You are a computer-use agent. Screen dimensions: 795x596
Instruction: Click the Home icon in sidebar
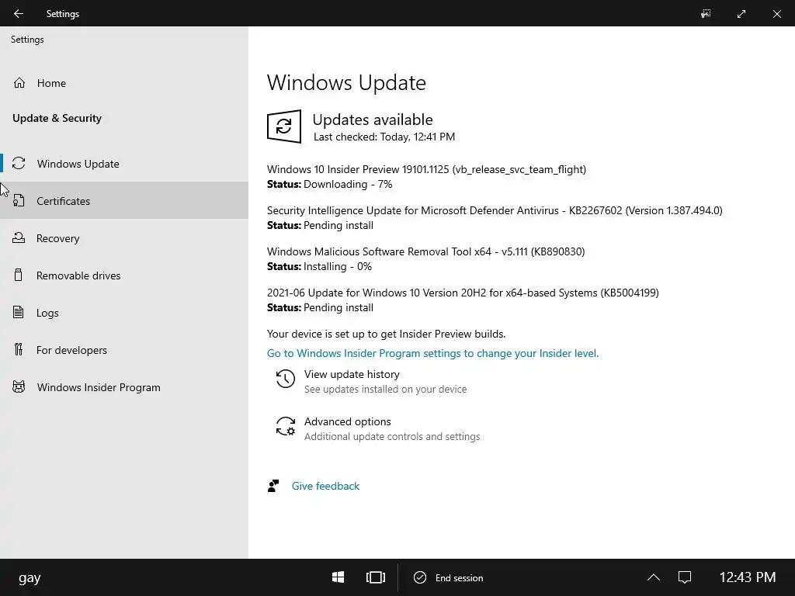[x=19, y=82]
